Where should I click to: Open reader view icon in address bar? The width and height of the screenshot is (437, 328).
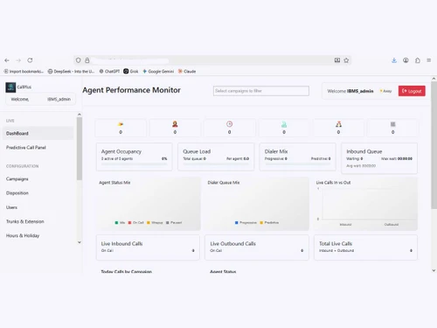[x=337, y=60]
